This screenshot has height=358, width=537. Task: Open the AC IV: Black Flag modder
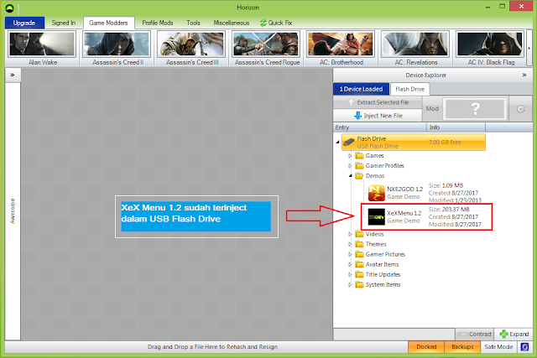tap(490, 49)
